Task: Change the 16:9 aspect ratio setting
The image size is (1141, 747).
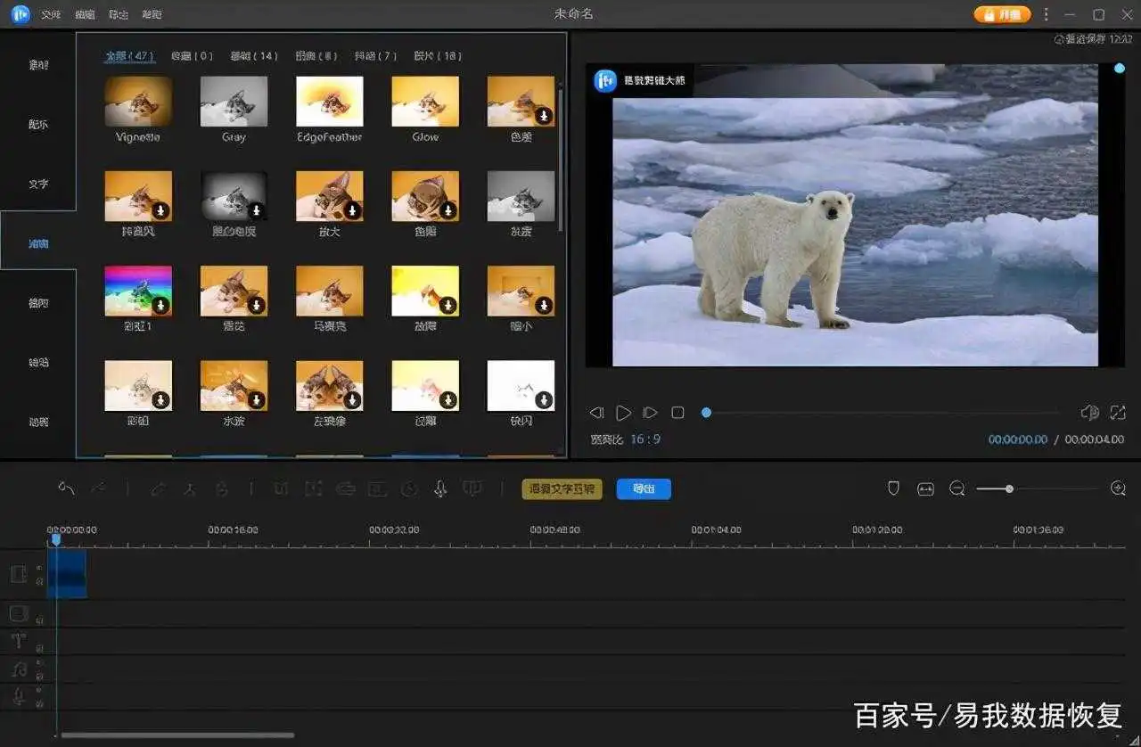Action: point(645,439)
